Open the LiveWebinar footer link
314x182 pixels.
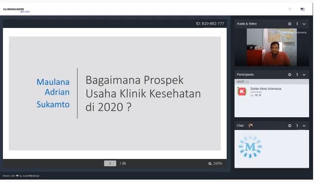point(31,176)
